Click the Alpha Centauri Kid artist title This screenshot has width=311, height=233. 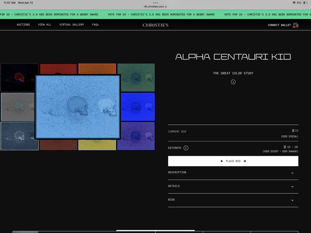tap(233, 57)
